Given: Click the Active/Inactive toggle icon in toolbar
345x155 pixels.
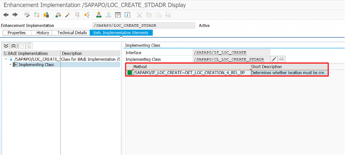Looking at the screenshot, I should coord(37,15).
